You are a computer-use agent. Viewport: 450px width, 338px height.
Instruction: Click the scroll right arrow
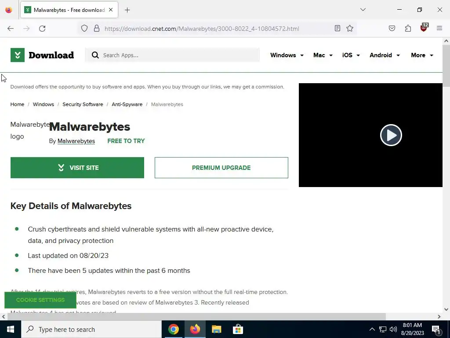[439, 316]
